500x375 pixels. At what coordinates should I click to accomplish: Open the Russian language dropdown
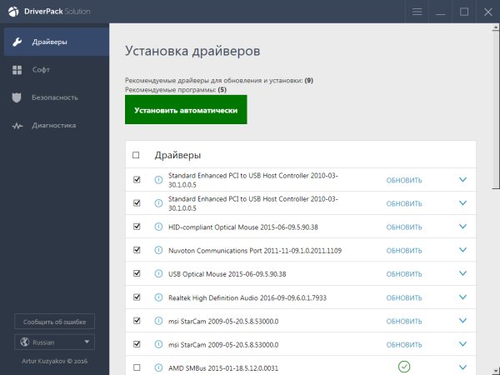pyautogui.click(x=54, y=342)
